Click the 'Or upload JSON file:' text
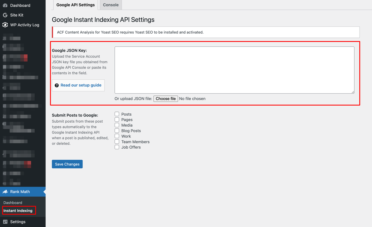This screenshot has height=227, width=372. click(133, 99)
